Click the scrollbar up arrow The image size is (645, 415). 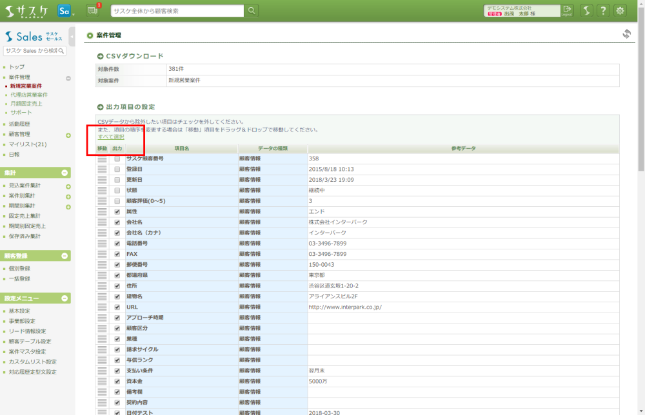click(x=641, y=3)
